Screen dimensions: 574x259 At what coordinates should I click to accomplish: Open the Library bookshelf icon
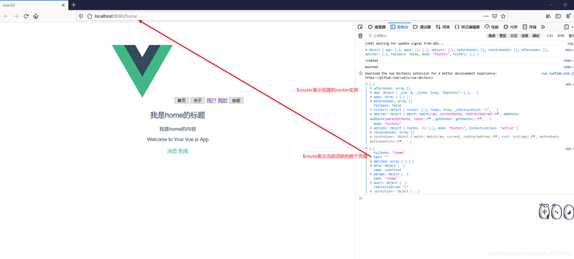coord(549,16)
